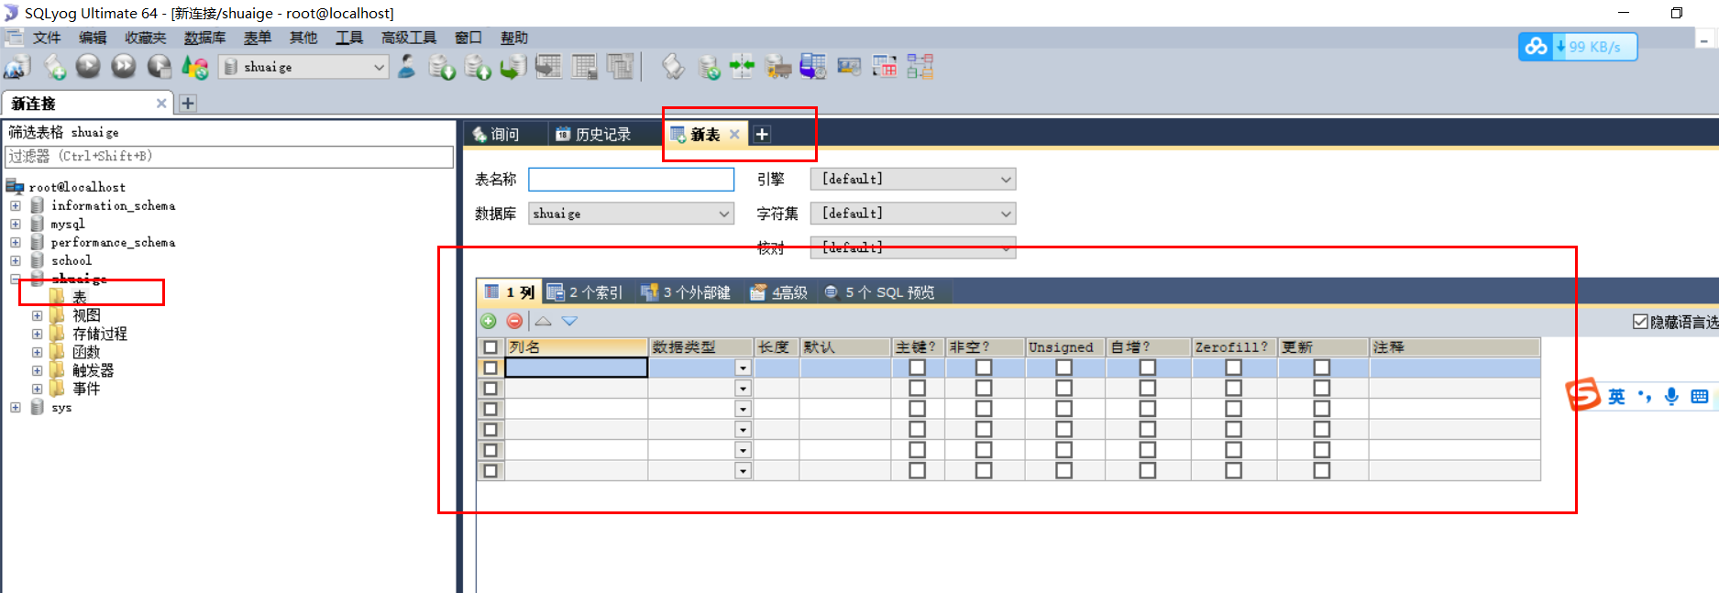Click the scheduled backup blue arrow icon
The image size is (1719, 593).
point(813,66)
